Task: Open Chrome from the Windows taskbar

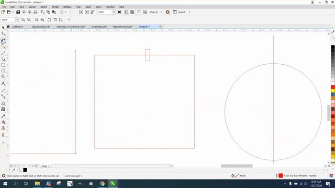Action: pos(102,183)
